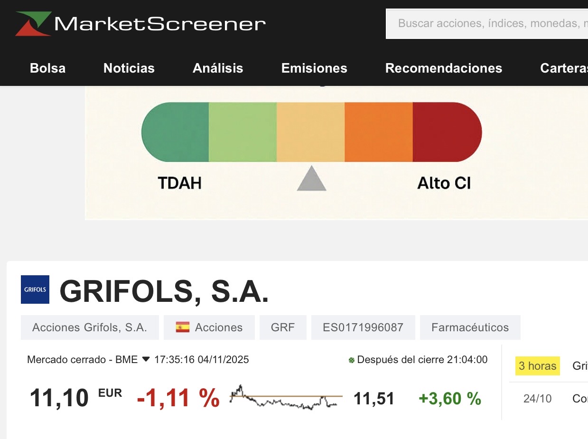Viewport: 588px width, 439px height.
Task: Open the Recomendaciones menu
Action: 443,68
